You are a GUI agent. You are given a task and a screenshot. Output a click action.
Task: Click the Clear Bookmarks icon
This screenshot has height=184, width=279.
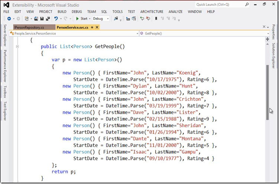[174, 18]
